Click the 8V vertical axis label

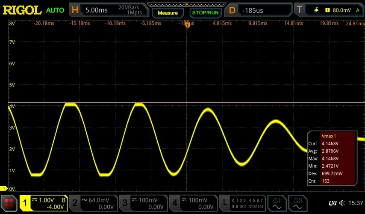point(12,23)
